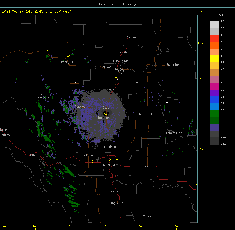
Task: Click the Drumheller label
Action: coord(174,133)
